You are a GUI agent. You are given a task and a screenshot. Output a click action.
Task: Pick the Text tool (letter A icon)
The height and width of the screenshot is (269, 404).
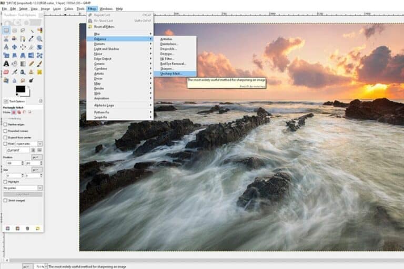pyautogui.click(x=6, y=64)
